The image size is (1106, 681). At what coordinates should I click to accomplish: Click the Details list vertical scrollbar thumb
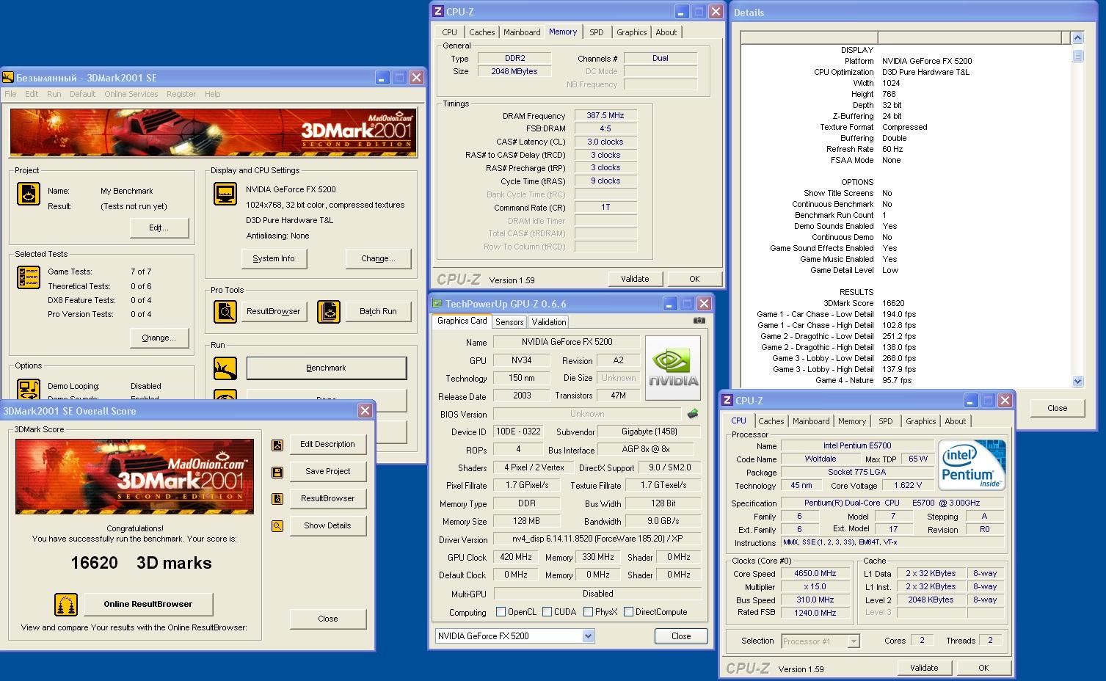(x=1077, y=55)
